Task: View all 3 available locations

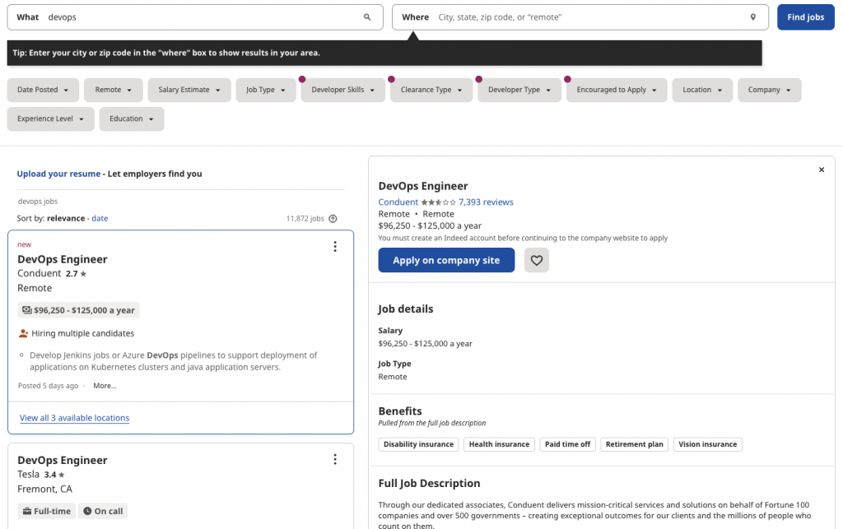Action: point(74,418)
